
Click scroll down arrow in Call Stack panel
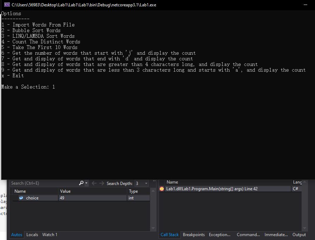click(304, 228)
